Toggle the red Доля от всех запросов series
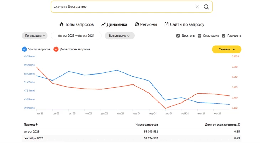260x143 pixels. 56,49
